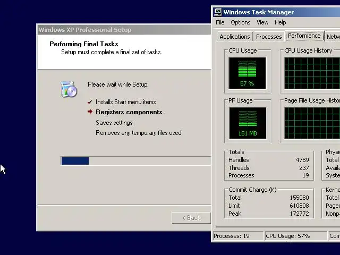Open the Options menu in Task Manager

click(x=241, y=22)
